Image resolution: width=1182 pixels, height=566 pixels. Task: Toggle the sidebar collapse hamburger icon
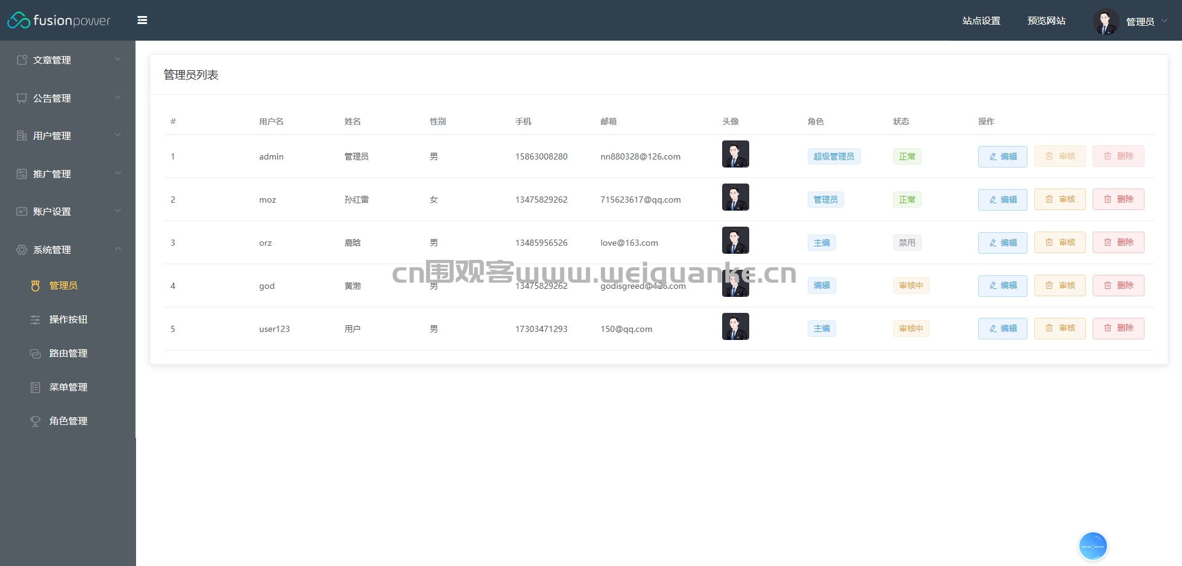[x=142, y=20]
